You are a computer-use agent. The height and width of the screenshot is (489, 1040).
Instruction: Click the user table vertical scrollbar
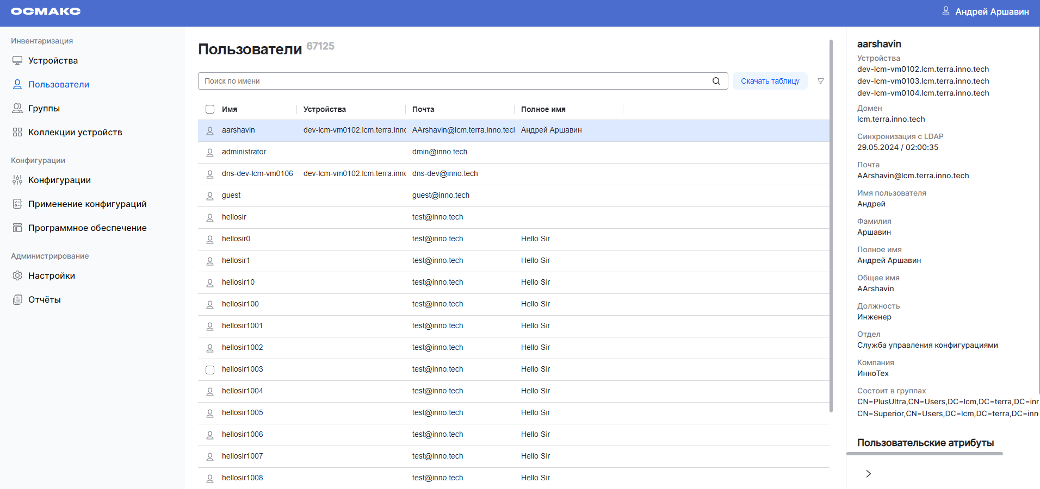[x=831, y=225]
